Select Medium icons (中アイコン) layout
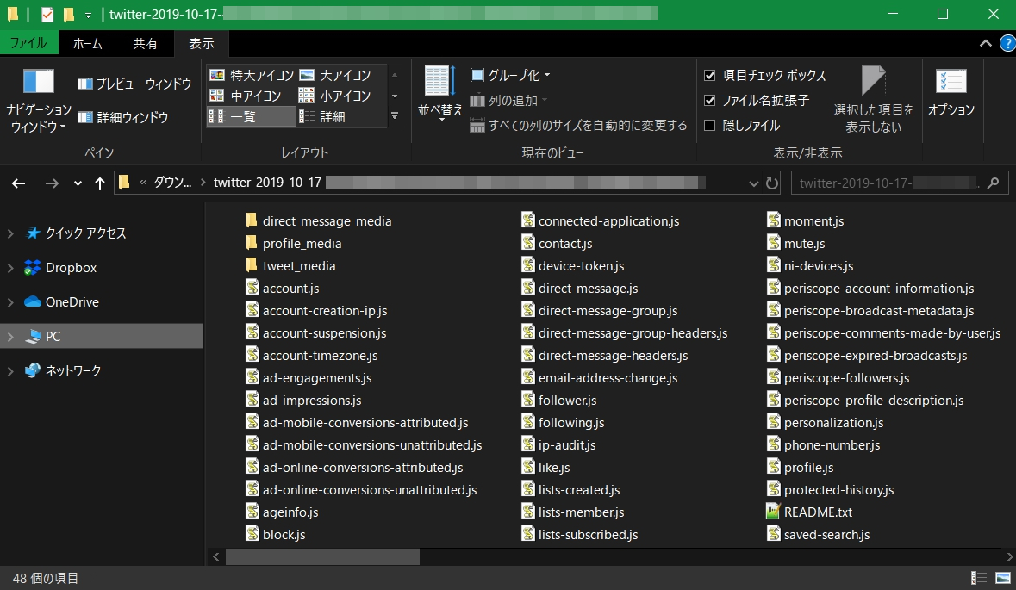Screen dimensions: 1016x590 pos(245,96)
